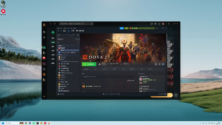Refresh the page with the outer launcher's reload icon

click(55, 24)
